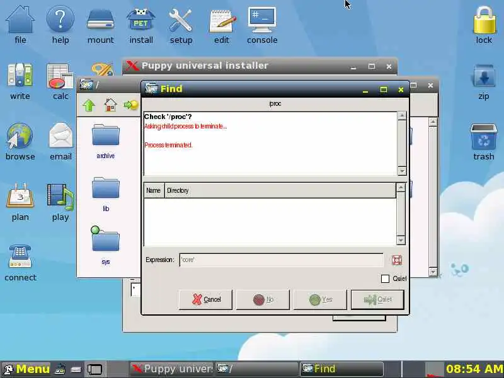Click scroll-down arrow of the results list

tap(401, 241)
